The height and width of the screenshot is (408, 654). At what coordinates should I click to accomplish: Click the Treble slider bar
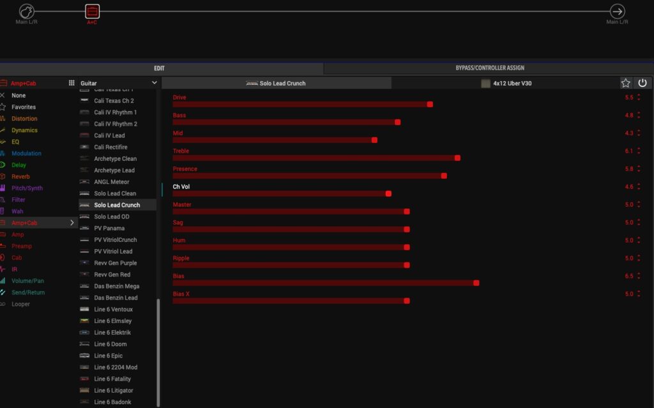coord(316,158)
